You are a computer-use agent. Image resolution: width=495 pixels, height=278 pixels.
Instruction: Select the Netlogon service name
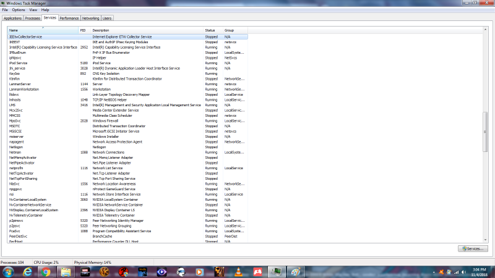coord(16,147)
